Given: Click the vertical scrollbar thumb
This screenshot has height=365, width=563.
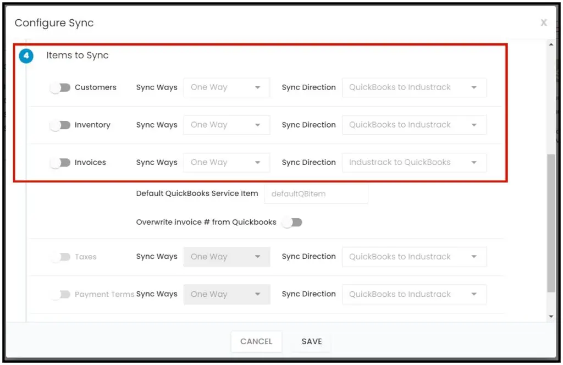Looking at the screenshot, I should click(551, 223).
